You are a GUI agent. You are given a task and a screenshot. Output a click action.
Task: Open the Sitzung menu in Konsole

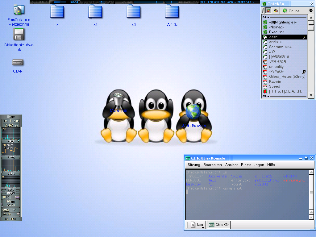pos(194,165)
